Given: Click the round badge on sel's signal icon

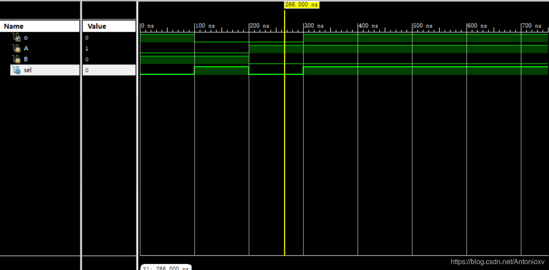Looking at the screenshot, I should point(17,72).
